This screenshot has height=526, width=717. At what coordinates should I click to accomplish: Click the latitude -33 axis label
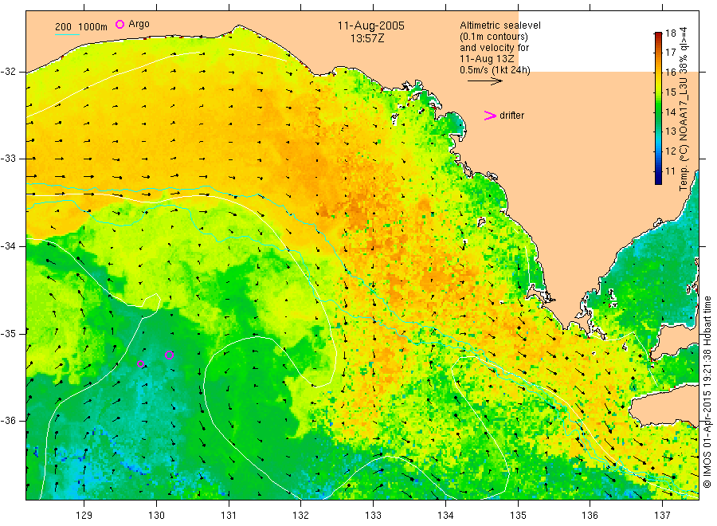point(8,159)
